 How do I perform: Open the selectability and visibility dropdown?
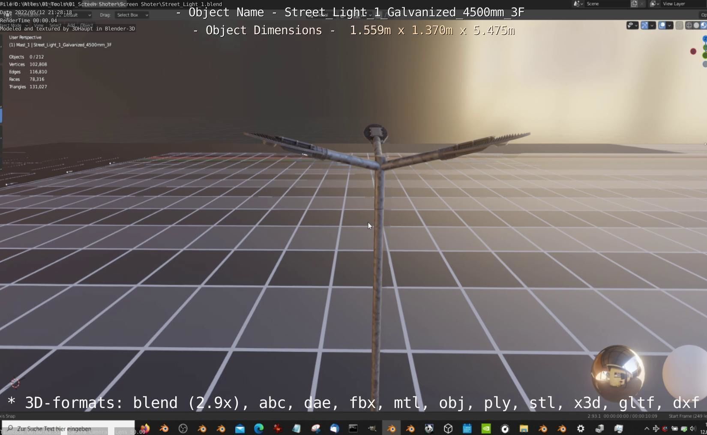pos(632,26)
